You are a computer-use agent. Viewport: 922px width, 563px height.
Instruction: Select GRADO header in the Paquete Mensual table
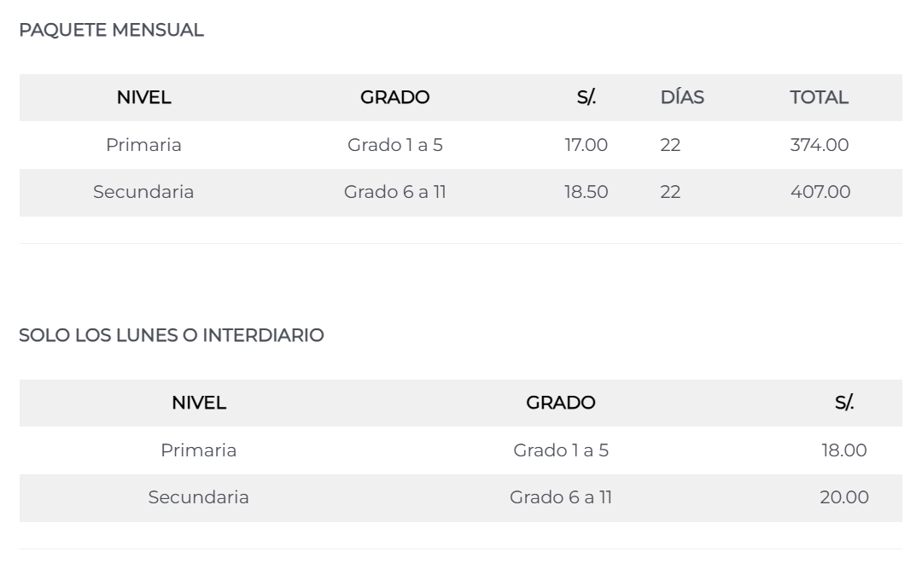pos(394,97)
